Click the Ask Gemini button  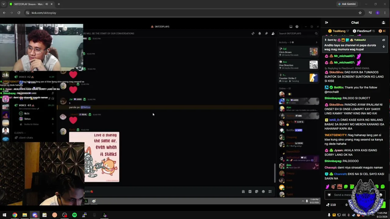click(347, 4)
